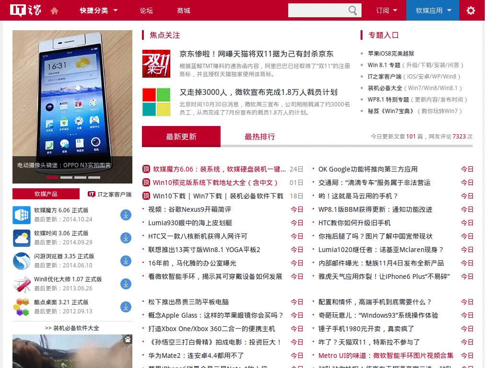This screenshot has width=491, height=368.
Task: Expand the 订阅 dropdown
Action: pos(386,11)
